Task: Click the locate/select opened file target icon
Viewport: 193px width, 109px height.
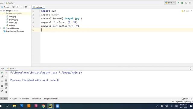Action: (13, 7)
